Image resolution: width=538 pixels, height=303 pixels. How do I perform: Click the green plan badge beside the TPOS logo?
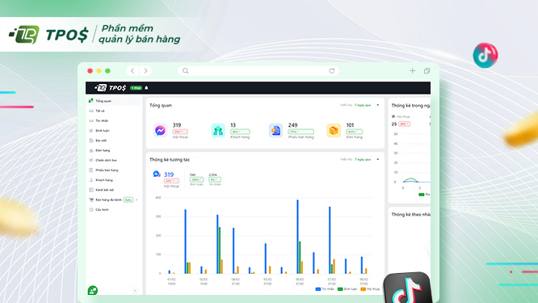pyautogui.click(x=136, y=88)
